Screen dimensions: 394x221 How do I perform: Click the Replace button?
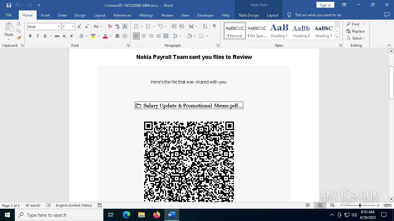pyautogui.click(x=356, y=31)
